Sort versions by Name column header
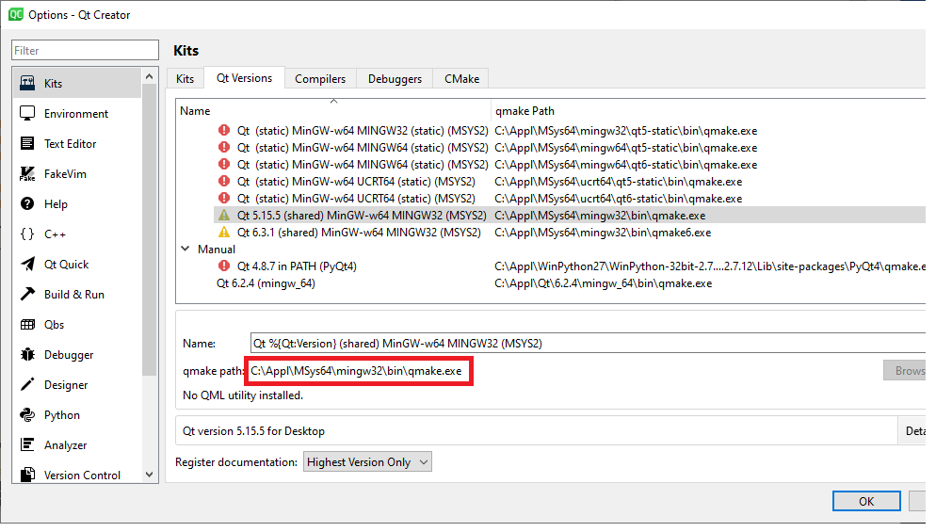This screenshot has height=532, width=936. pos(333,110)
